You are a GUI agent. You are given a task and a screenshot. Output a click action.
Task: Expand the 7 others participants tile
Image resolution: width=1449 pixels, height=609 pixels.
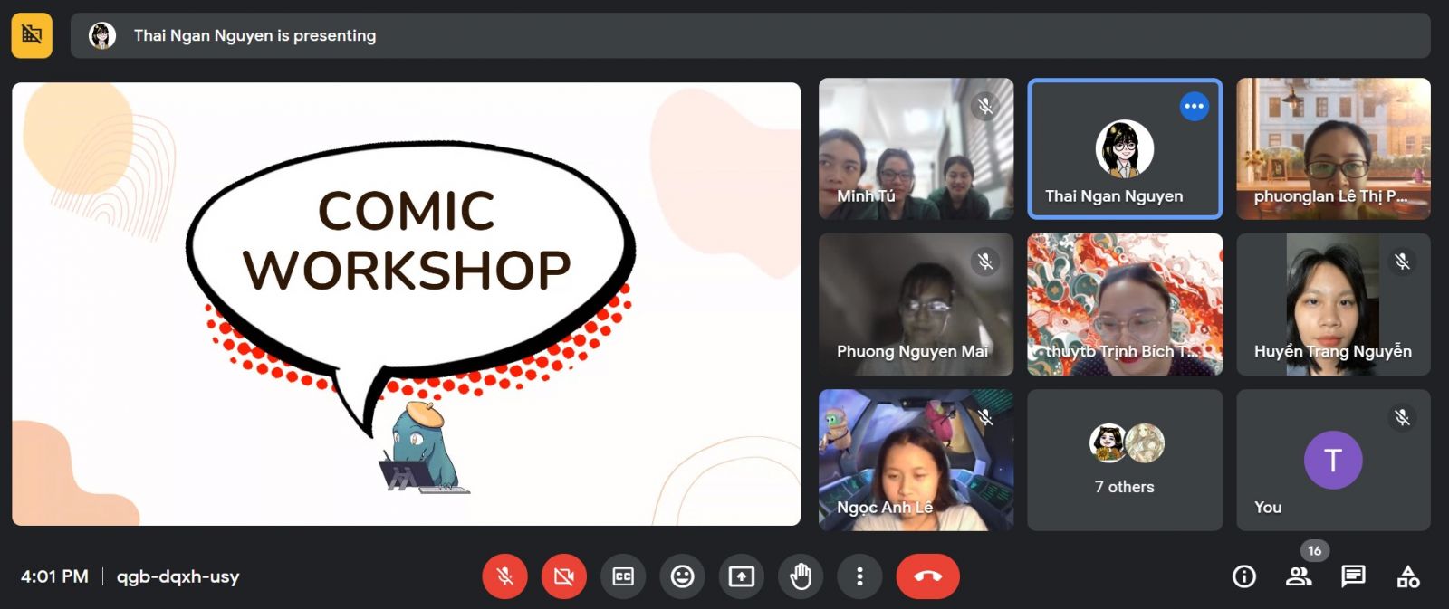click(x=1125, y=460)
